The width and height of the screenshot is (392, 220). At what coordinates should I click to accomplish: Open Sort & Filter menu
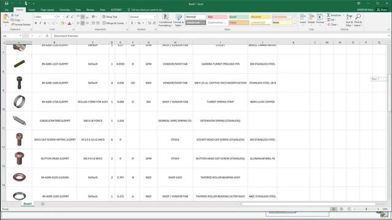(349, 20)
